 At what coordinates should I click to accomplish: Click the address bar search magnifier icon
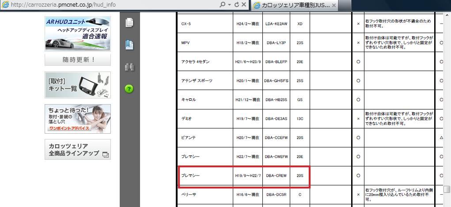tap(222, 4)
